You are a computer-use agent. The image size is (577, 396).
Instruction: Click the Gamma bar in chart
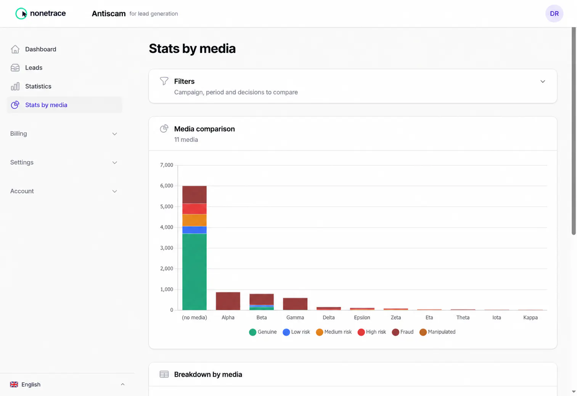[295, 304]
